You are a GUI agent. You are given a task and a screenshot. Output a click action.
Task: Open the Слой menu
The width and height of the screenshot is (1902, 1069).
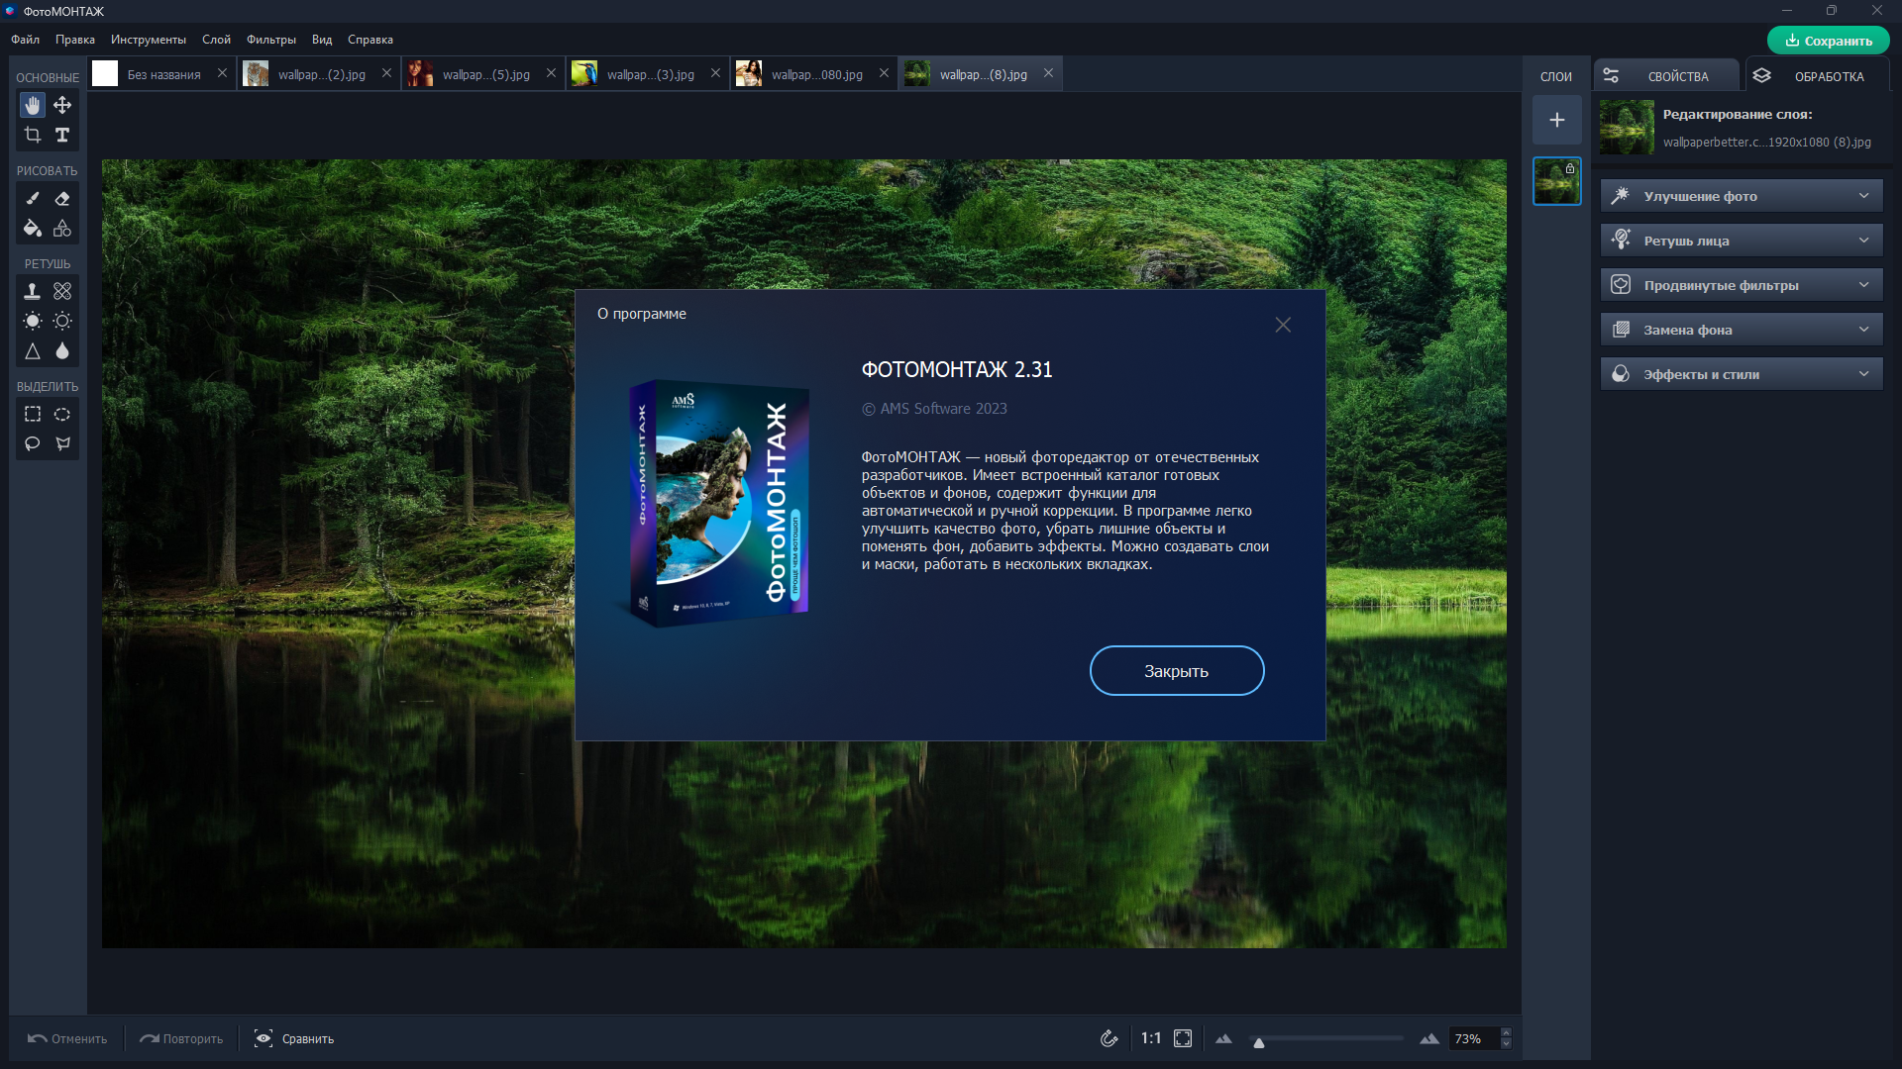tap(216, 40)
